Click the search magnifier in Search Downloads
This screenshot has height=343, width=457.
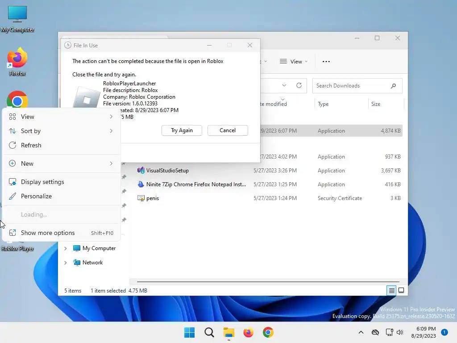394,86
